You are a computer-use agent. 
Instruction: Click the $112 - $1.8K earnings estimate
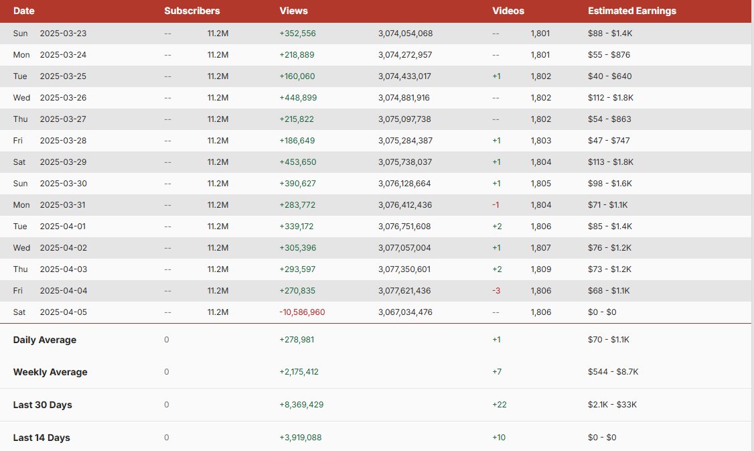click(611, 98)
